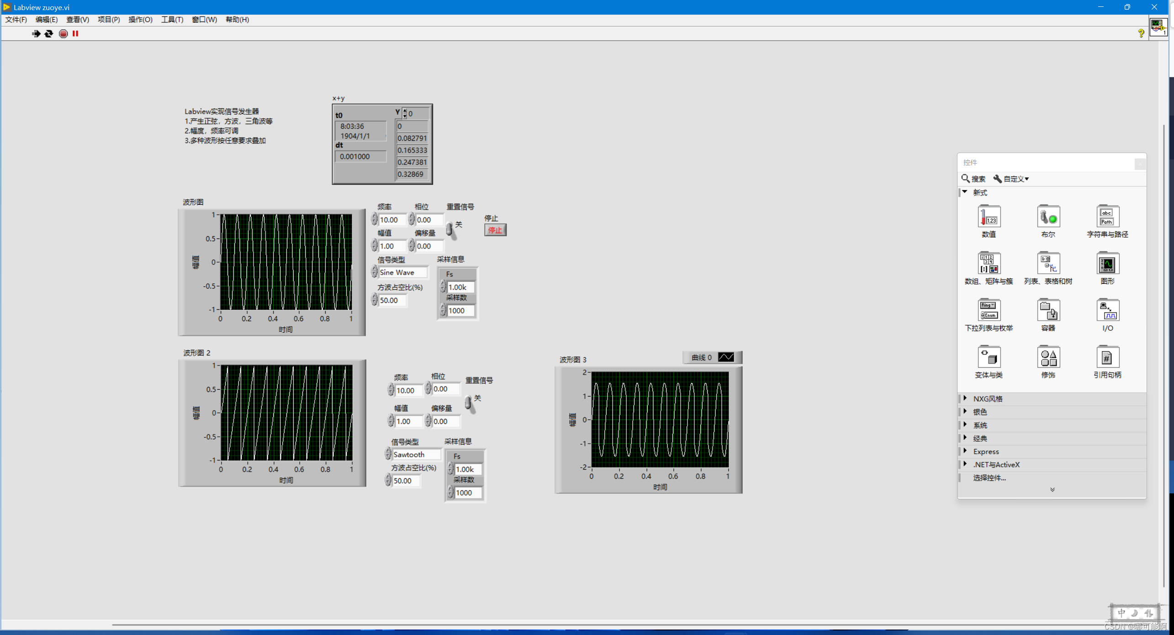Click the Run arrow toolbar icon
The image size is (1174, 635).
pos(36,33)
